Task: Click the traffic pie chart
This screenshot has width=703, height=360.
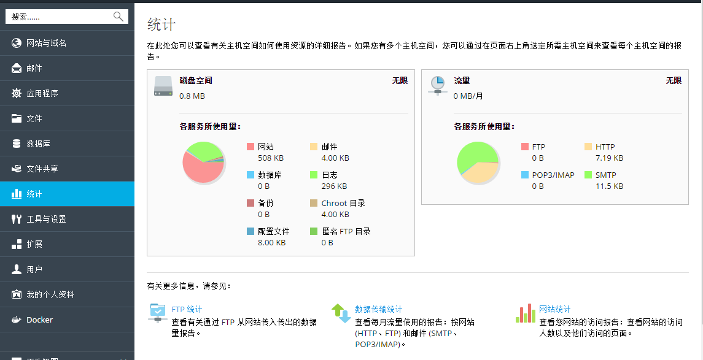Action: pos(478,162)
